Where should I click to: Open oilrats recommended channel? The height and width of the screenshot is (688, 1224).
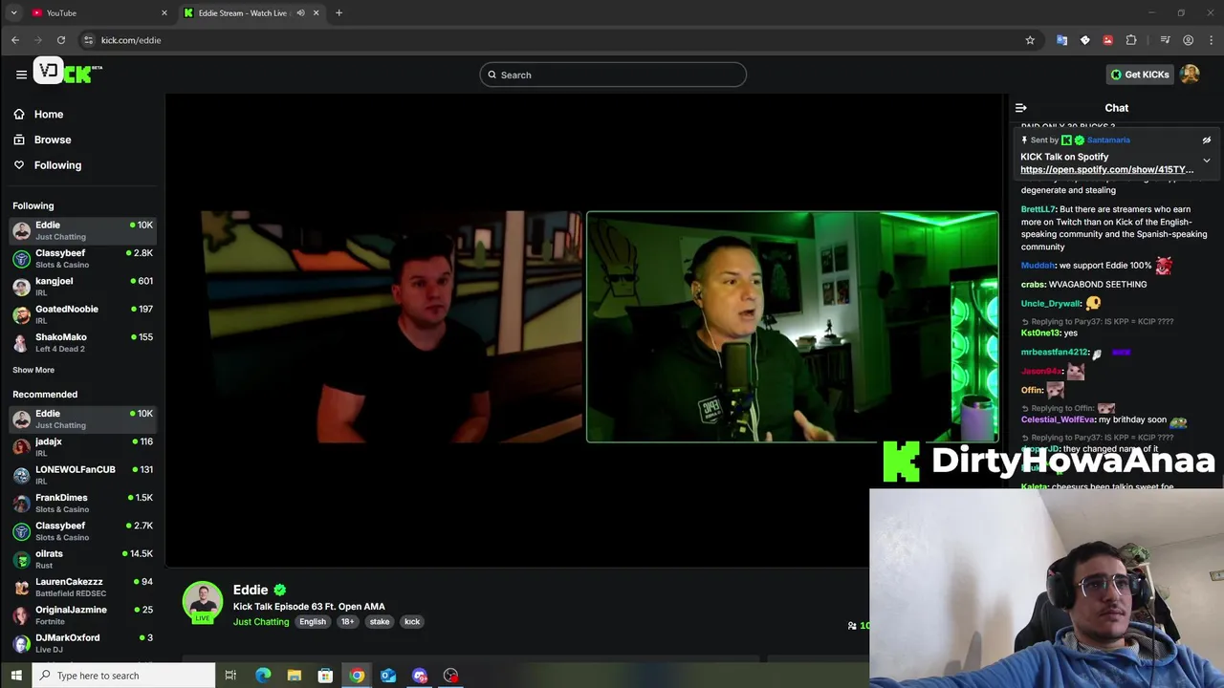click(x=82, y=559)
